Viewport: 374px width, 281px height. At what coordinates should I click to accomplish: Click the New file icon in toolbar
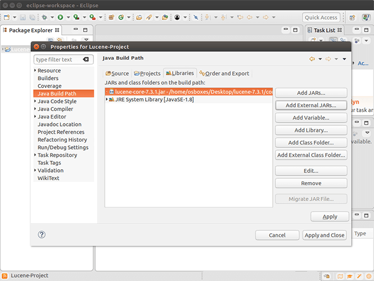pos(7,17)
